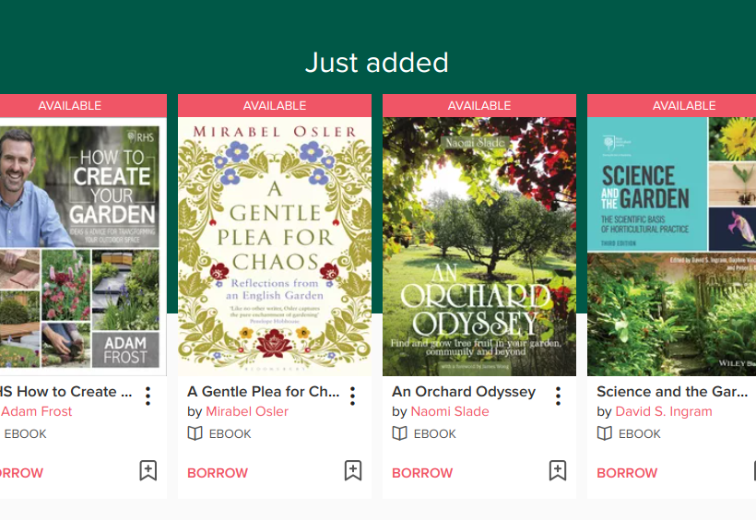Open author page for Naomi Slade
Image resolution: width=756 pixels, height=520 pixels.
(450, 411)
